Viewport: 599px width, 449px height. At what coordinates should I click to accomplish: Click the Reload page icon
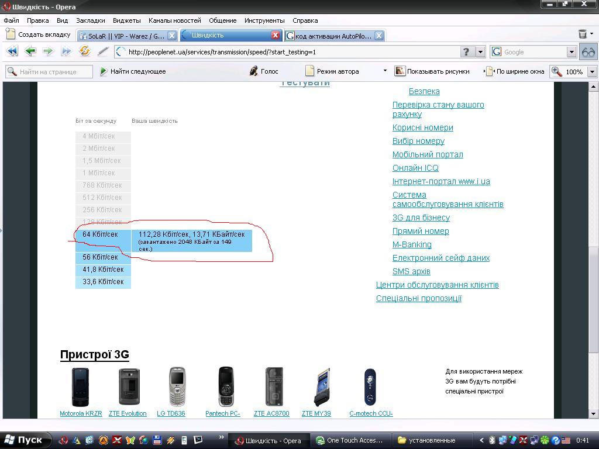click(x=85, y=51)
